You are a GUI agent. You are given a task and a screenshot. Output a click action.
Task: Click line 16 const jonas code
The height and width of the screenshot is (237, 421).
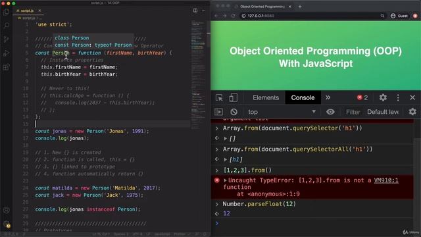tap(92, 131)
